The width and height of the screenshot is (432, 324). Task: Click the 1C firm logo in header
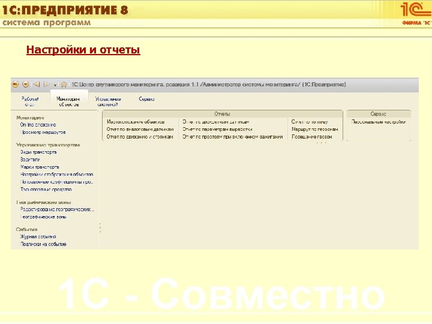416,13
